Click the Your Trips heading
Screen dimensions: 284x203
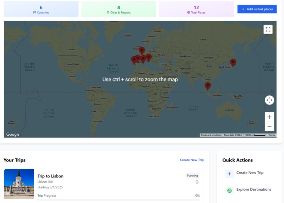(15, 160)
